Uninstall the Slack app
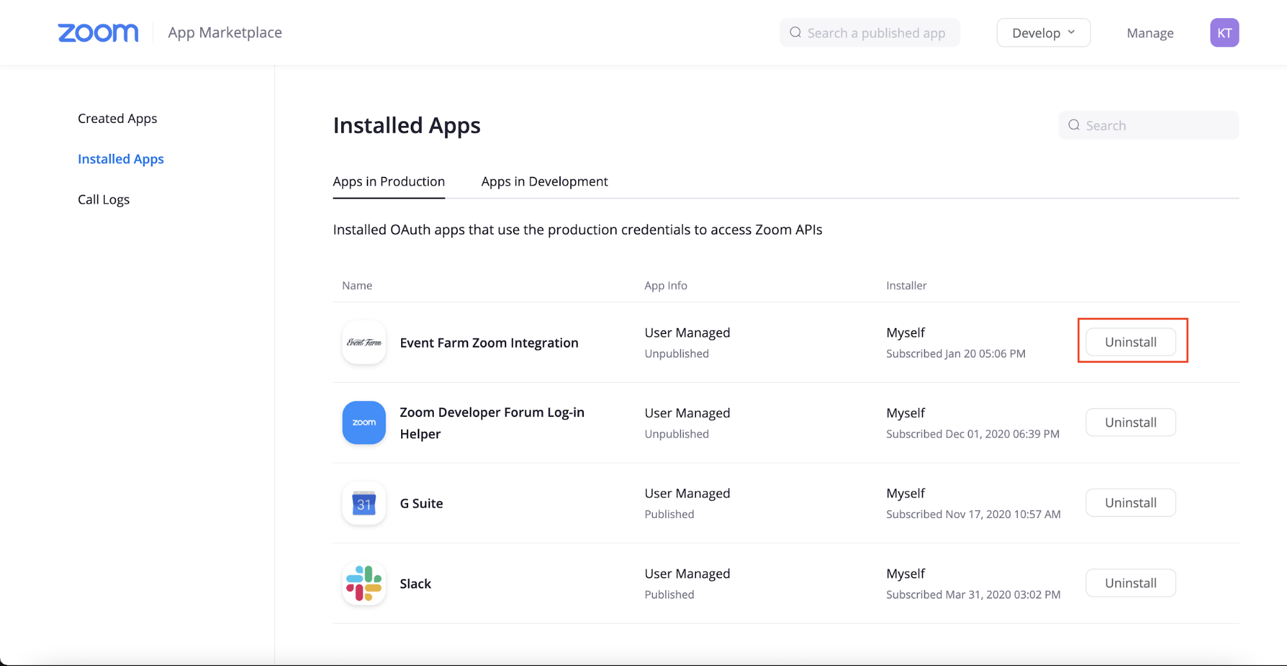1287x666 pixels. 1131,583
